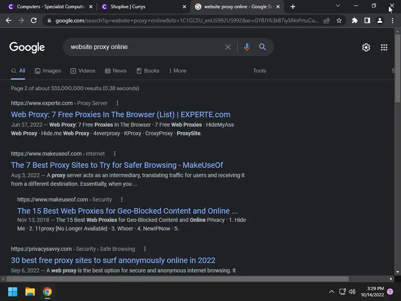This screenshot has width=401, height=301.
Task: Open The 15 Best Web Proxies link
Action: 127,211
